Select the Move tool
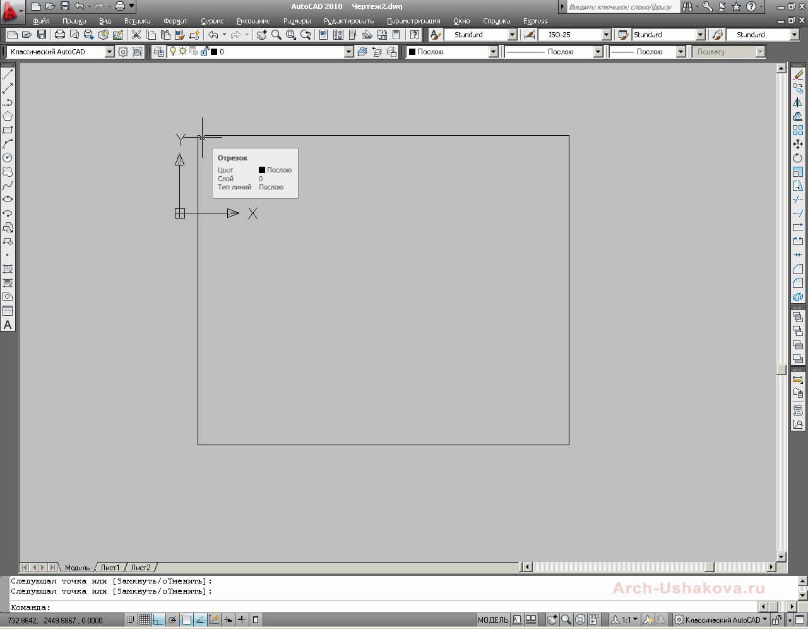The height and width of the screenshot is (629, 808). (x=798, y=144)
